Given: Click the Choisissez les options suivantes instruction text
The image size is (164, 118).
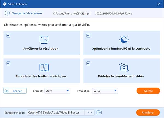Looking at the screenshot, I should click(47, 25).
